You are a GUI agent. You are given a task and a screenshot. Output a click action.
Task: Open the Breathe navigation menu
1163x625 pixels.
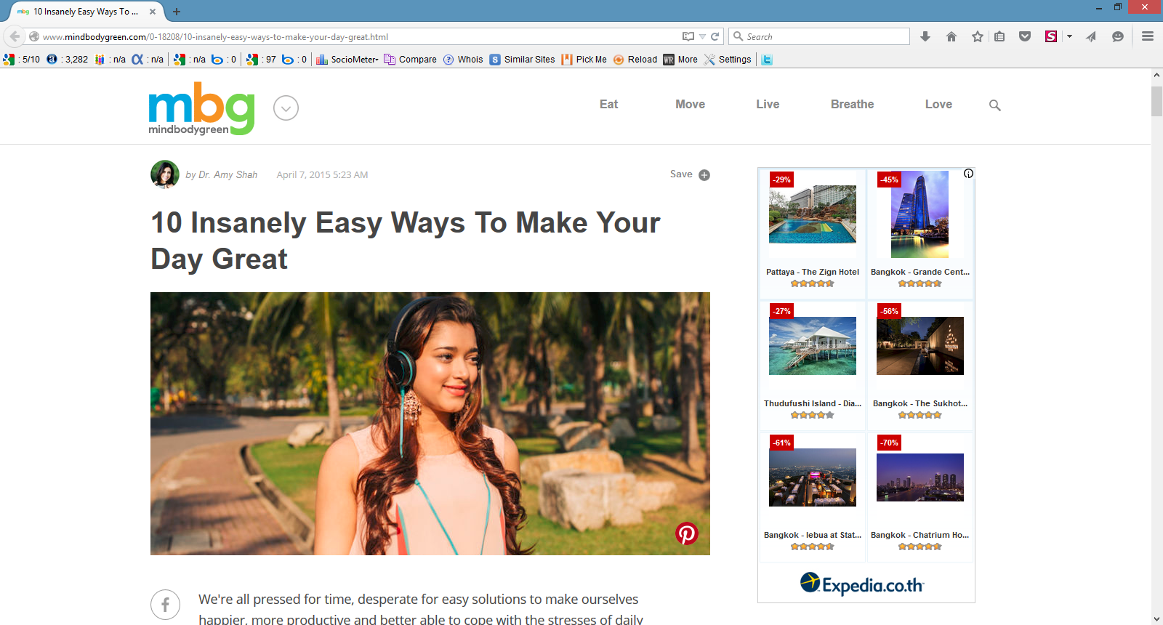pos(852,105)
